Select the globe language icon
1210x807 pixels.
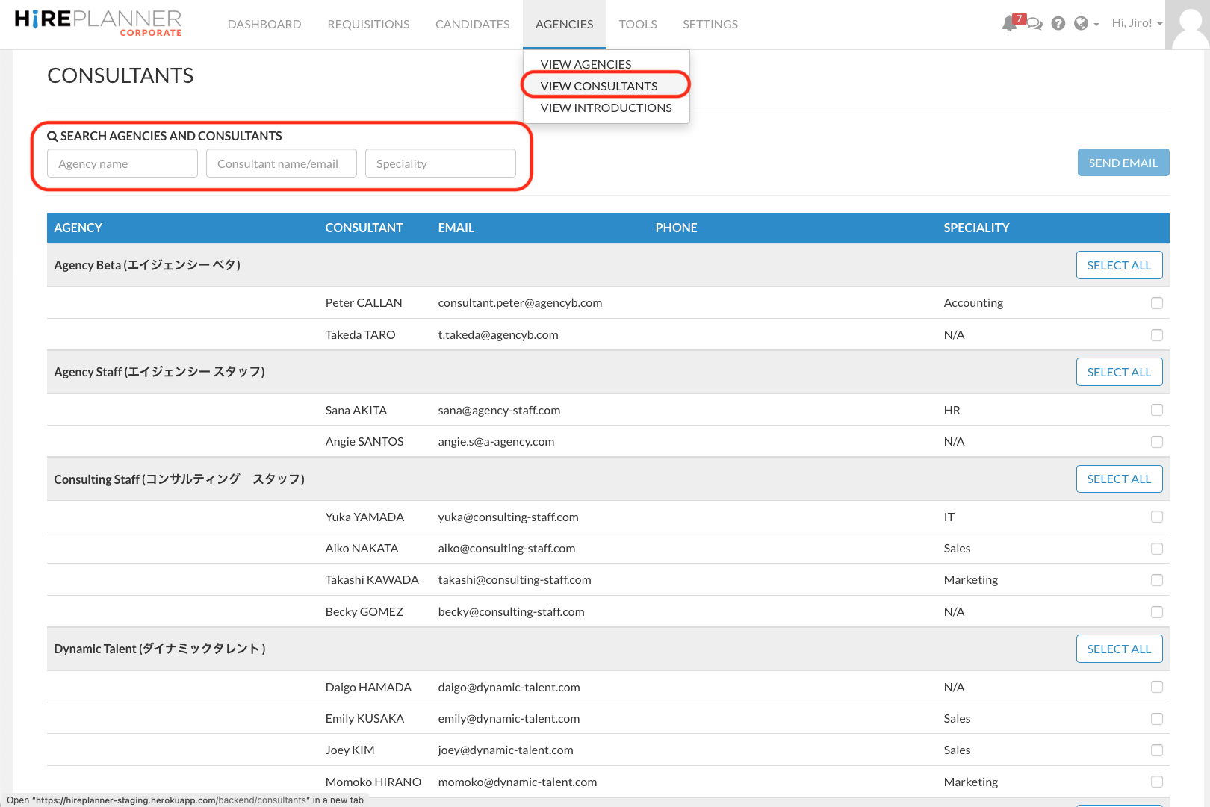(x=1080, y=23)
